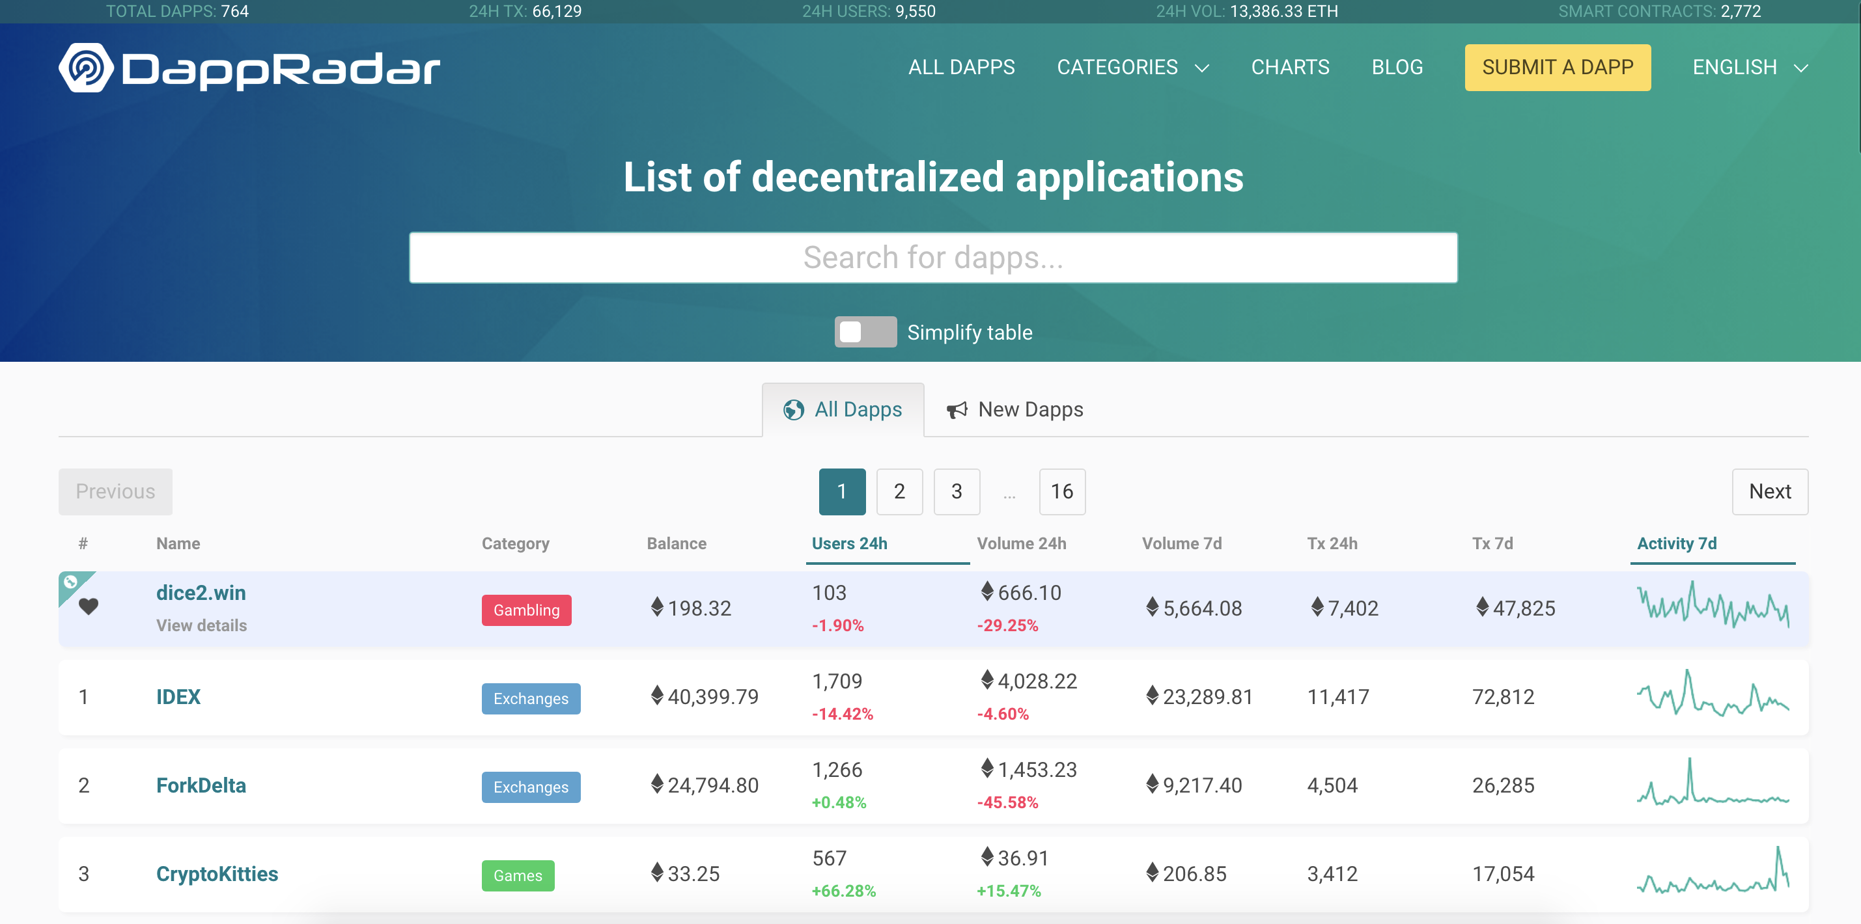Image resolution: width=1861 pixels, height=924 pixels.
Task: Click the globe icon on All Dapps tab
Action: click(x=794, y=409)
